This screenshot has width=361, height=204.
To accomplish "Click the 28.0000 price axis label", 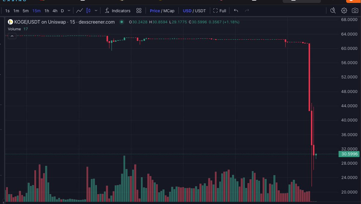I will click(x=349, y=163).
